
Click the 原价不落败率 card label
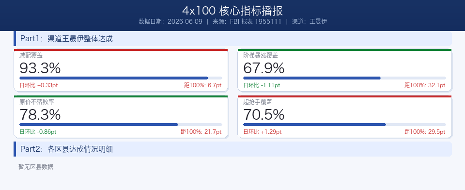click(x=37, y=102)
